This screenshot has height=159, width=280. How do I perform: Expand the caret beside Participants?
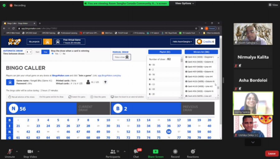pyautogui.click(x=125, y=152)
